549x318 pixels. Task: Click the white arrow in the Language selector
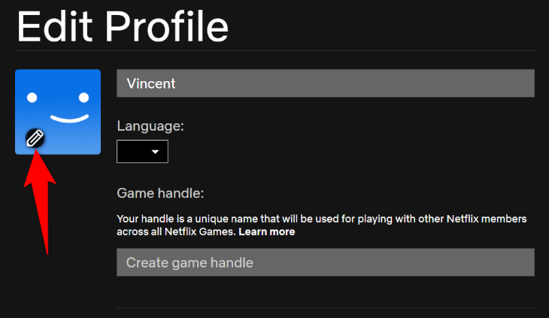pos(156,152)
